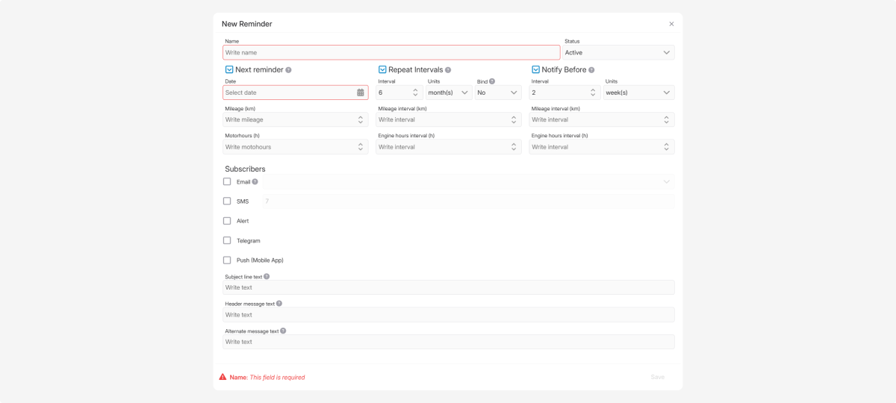Toggle the Notify Before section
The image size is (896, 403).
[535, 69]
